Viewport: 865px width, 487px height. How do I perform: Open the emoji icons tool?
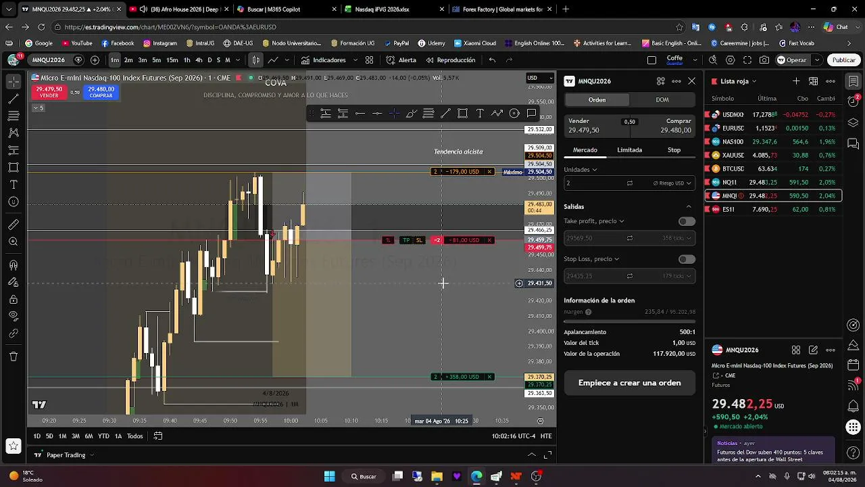pos(14,202)
